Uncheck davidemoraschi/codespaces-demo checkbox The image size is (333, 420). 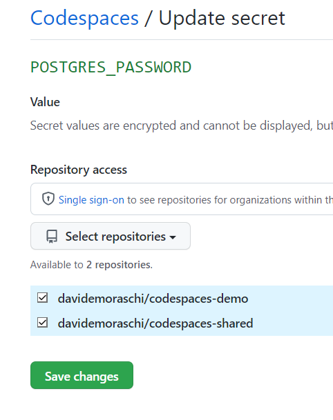tap(42, 298)
